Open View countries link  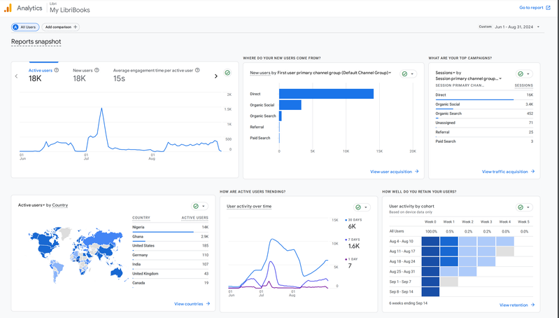point(192,304)
